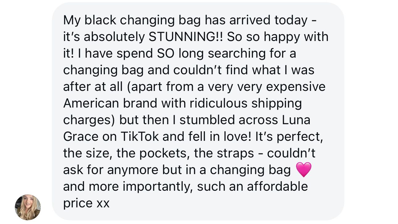Click the sender's profile picture
The width and height of the screenshot is (398, 224).
click(28, 207)
